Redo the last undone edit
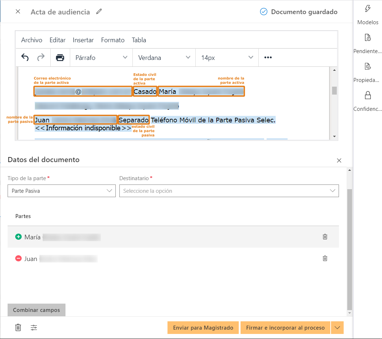Image resolution: width=382 pixels, height=339 pixels. (41, 57)
